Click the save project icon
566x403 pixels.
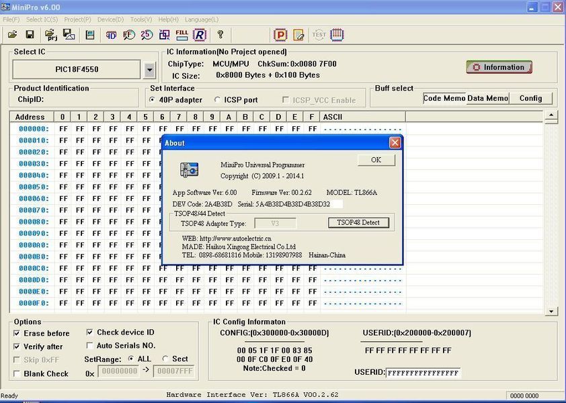click(x=69, y=35)
